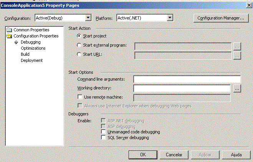Image resolution: width=253 pixels, height=162 pixels.
Task: Select Configuration Properties tree node
Action: pyautogui.click(x=36, y=36)
